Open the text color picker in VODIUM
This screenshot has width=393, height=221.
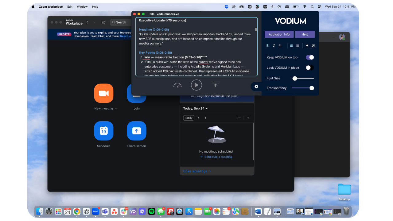point(307,46)
